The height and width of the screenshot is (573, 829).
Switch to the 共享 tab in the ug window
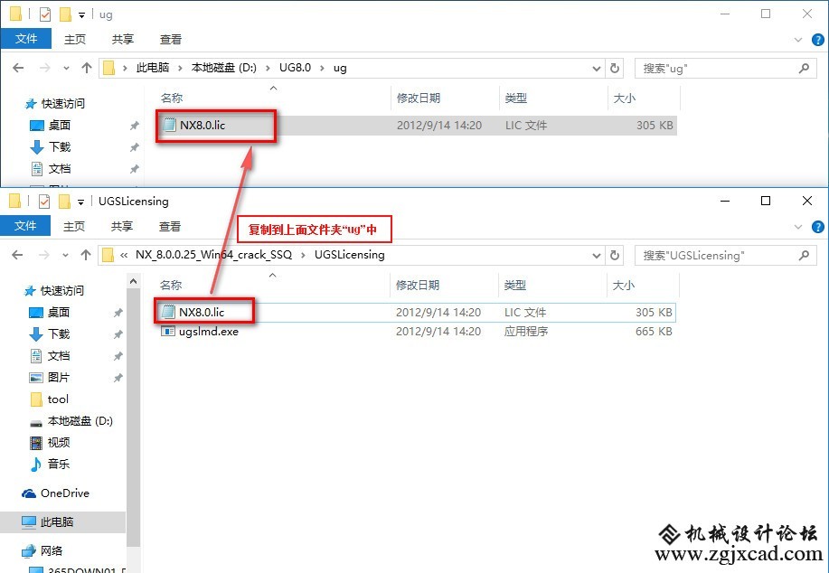[123, 39]
